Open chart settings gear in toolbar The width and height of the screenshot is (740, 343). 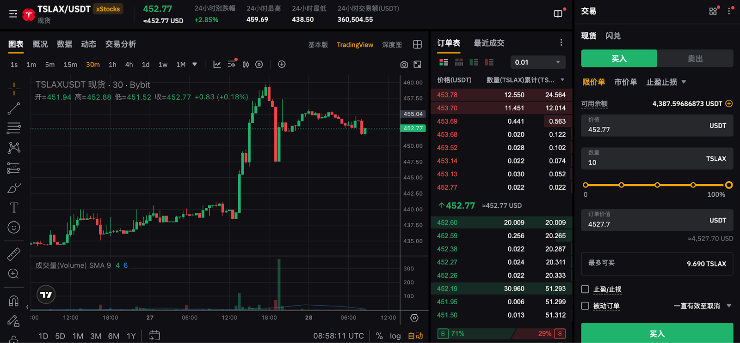point(259,64)
